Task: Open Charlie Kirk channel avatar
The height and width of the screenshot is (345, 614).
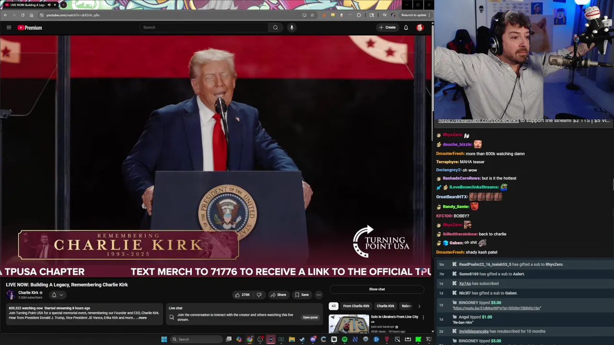Action: click(x=11, y=295)
